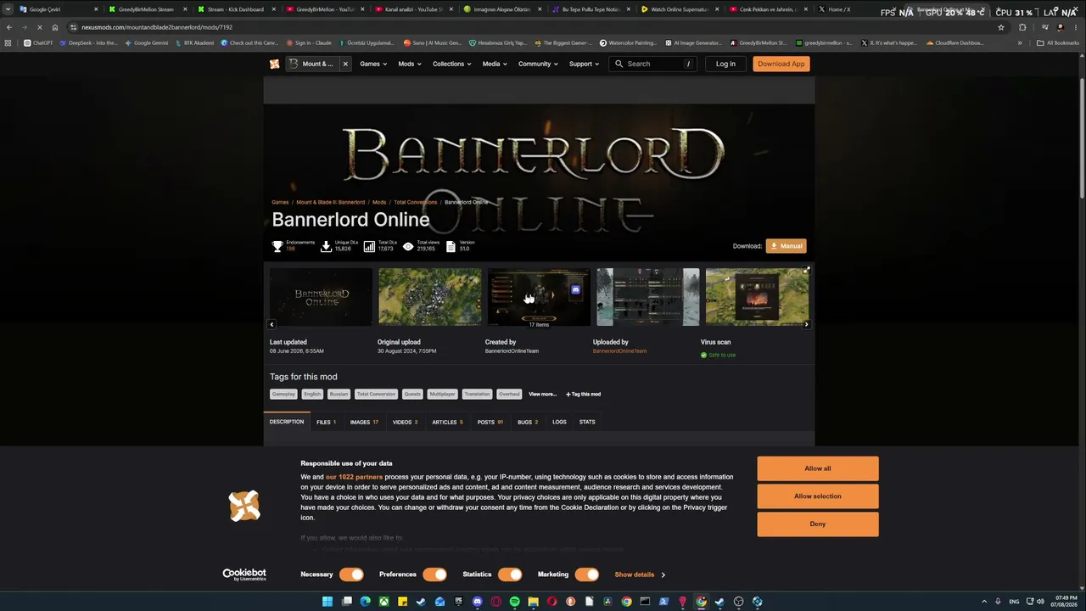Open the Community dropdown menu

pyautogui.click(x=539, y=64)
